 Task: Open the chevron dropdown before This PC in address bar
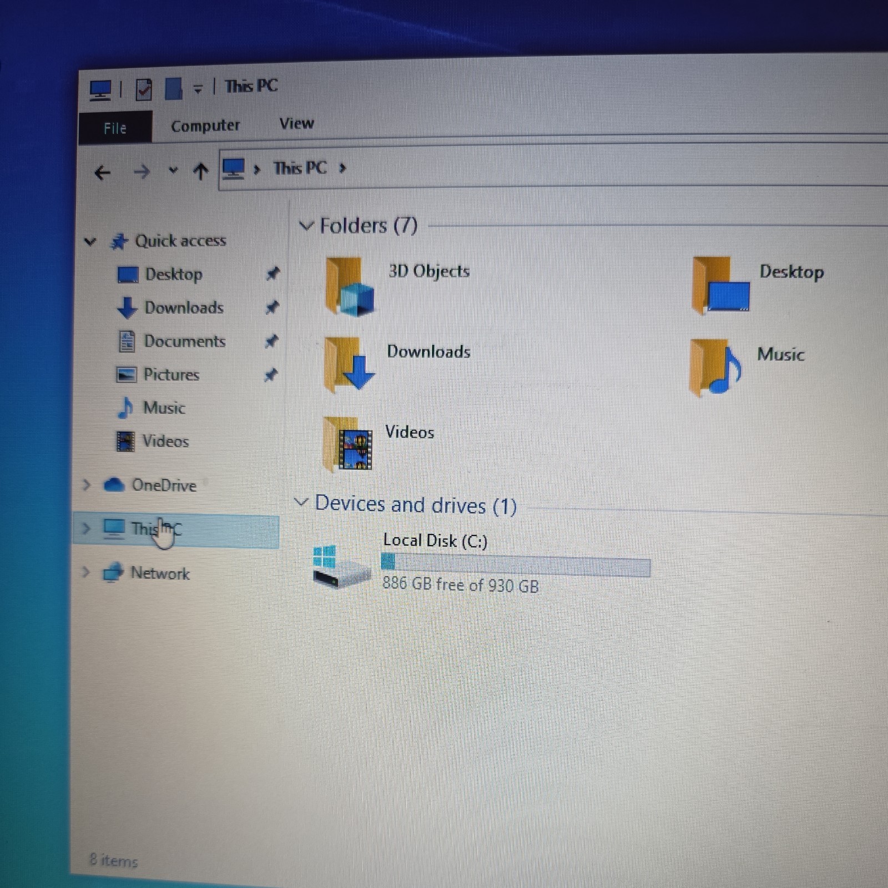[x=257, y=169]
